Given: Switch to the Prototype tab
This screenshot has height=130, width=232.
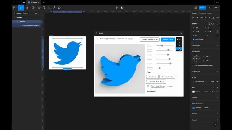Looking at the screenshot, I should 202,13.
